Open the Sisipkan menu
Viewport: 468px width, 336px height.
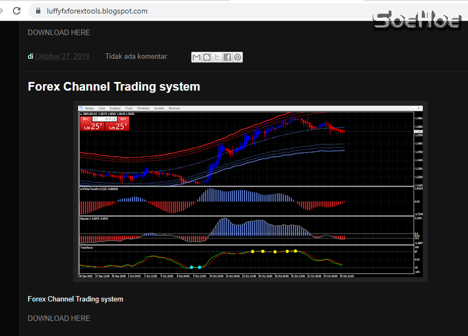[116, 108]
